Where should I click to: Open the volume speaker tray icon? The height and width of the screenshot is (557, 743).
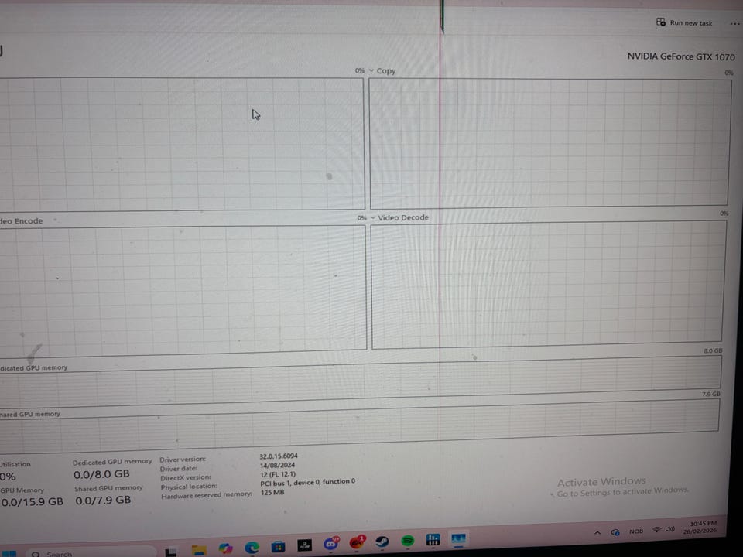pos(669,529)
